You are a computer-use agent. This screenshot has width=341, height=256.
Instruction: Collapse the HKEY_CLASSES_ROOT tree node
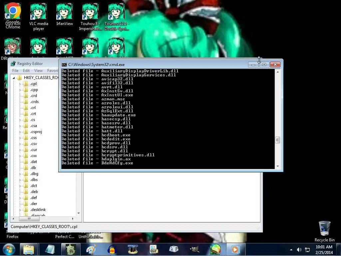(x=14, y=78)
